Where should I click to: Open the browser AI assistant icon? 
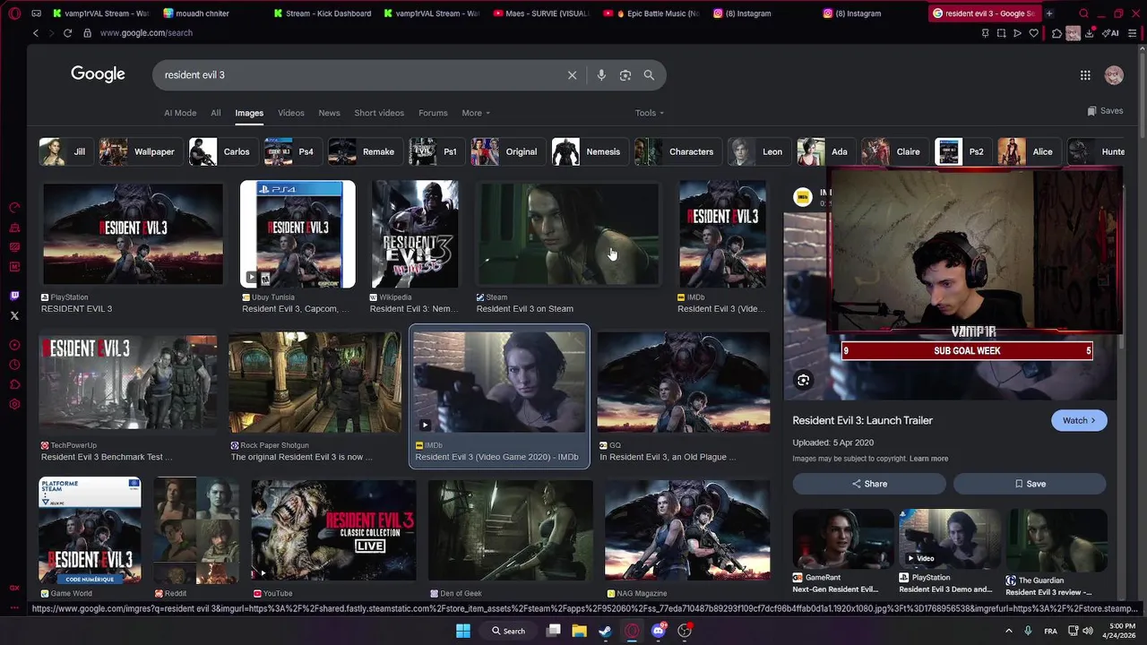click(x=1111, y=33)
